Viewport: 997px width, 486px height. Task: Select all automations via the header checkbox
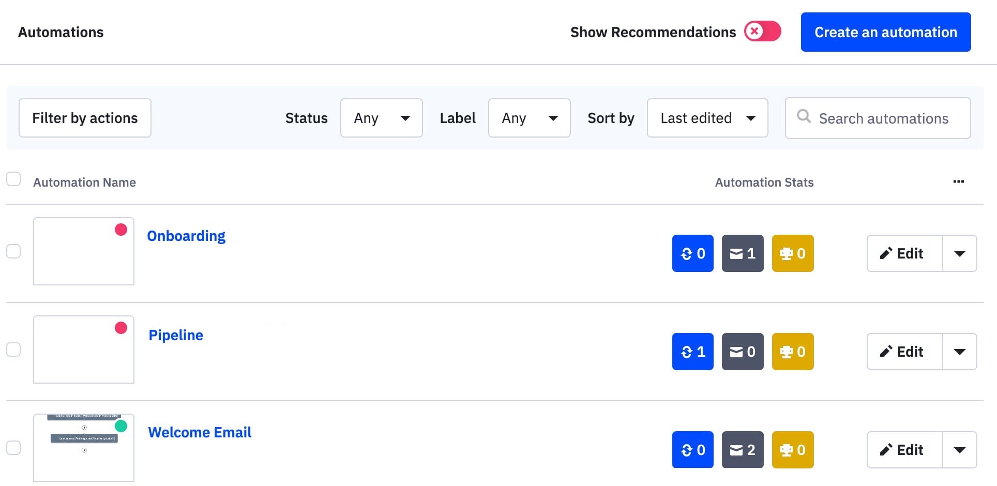[13, 179]
